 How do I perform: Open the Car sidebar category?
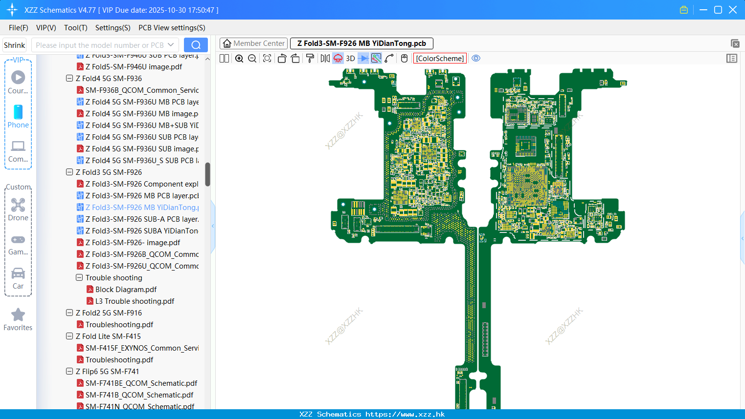tap(18, 278)
